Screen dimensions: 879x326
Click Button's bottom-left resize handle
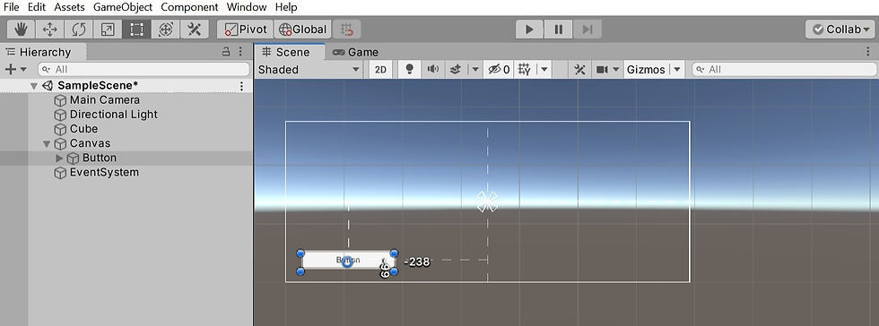coord(300,271)
